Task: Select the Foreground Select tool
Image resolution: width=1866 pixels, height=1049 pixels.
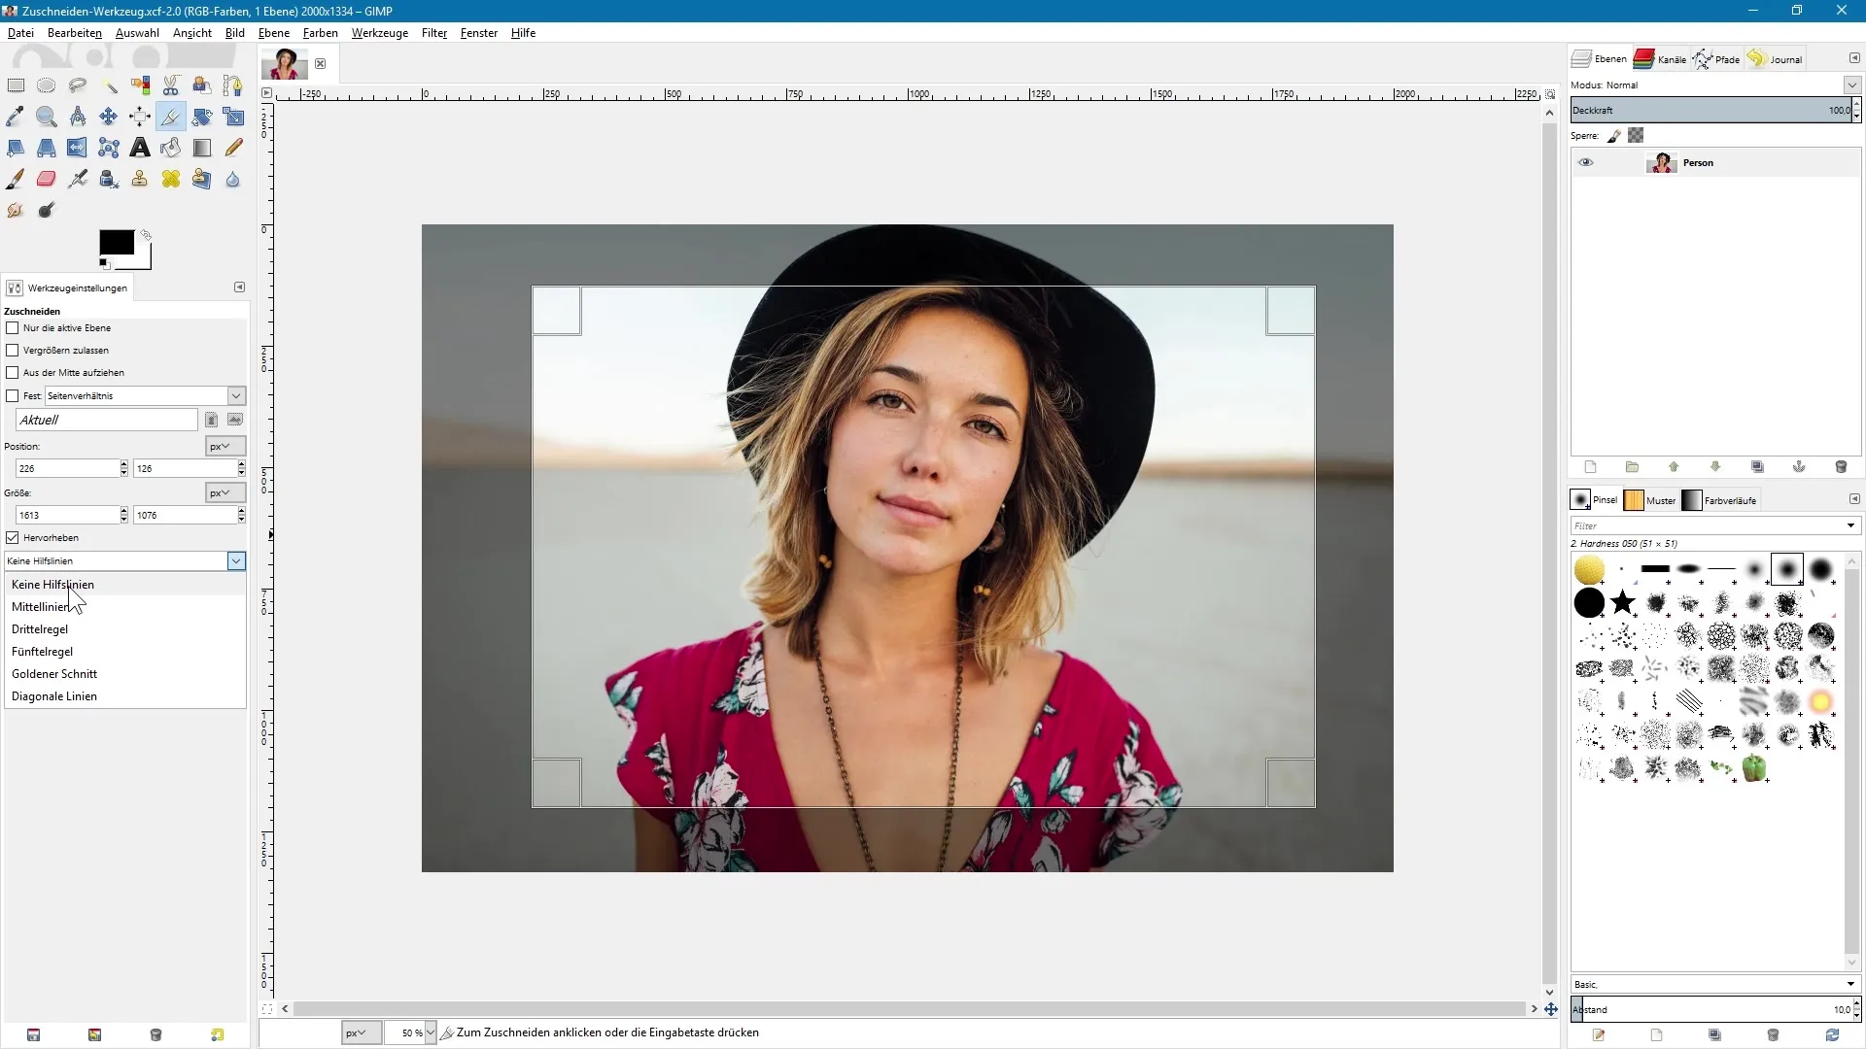Action: (202, 85)
